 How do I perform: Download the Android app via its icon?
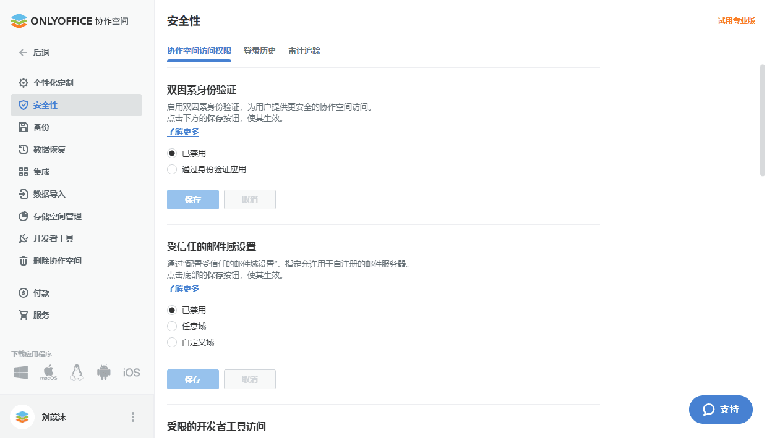(103, 372)
